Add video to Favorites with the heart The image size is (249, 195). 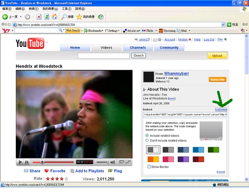(x=55, y=171)
